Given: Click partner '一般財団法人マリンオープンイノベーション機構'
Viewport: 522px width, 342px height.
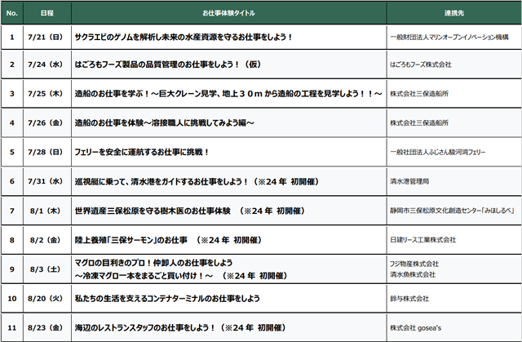Looking at the screenshot, I should coord(449,38).
